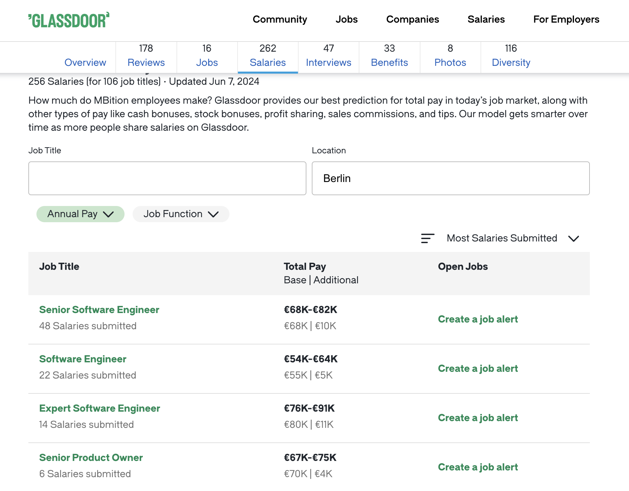Click the Glassdoor logo
This screenshot has width=629, height=491.
69,20
